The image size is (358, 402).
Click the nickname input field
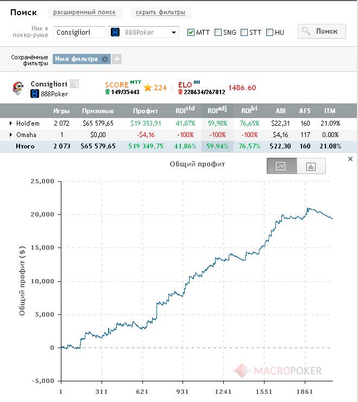pyautogui.click(x=80, y=32)
